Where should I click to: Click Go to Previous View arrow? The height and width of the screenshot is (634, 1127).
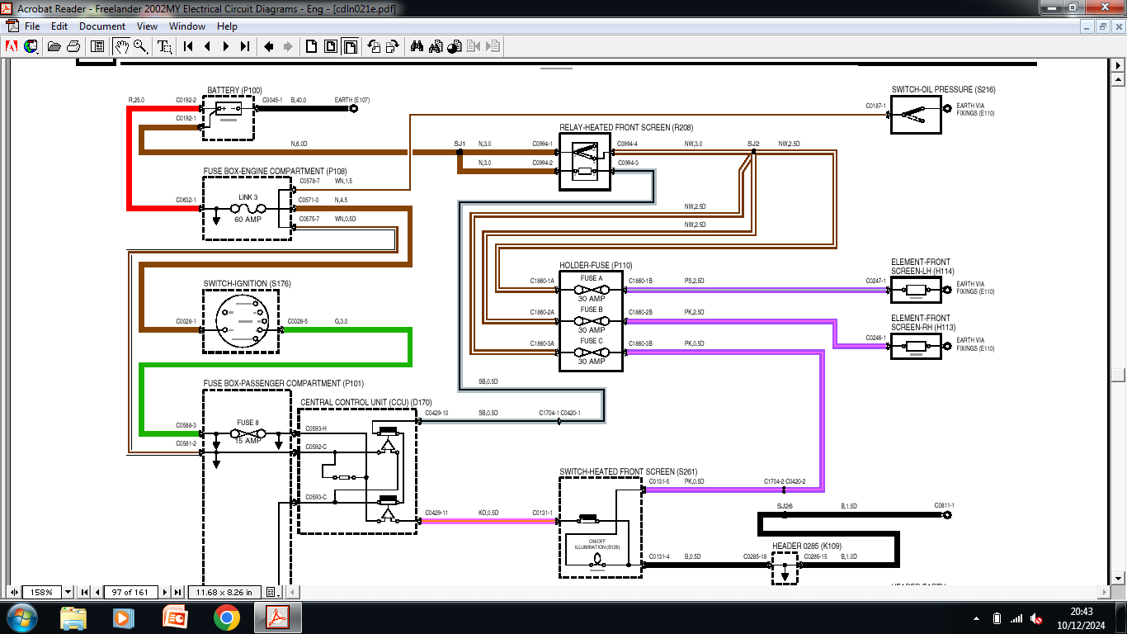pyautogui.click(x=269, y=46)
